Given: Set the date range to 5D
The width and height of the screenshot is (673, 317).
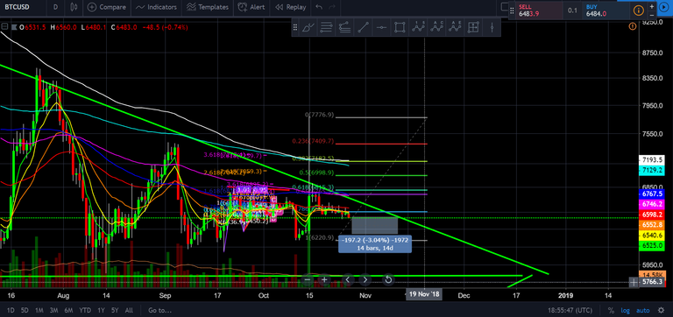Looking at the screenshot, I should [25, 310].
